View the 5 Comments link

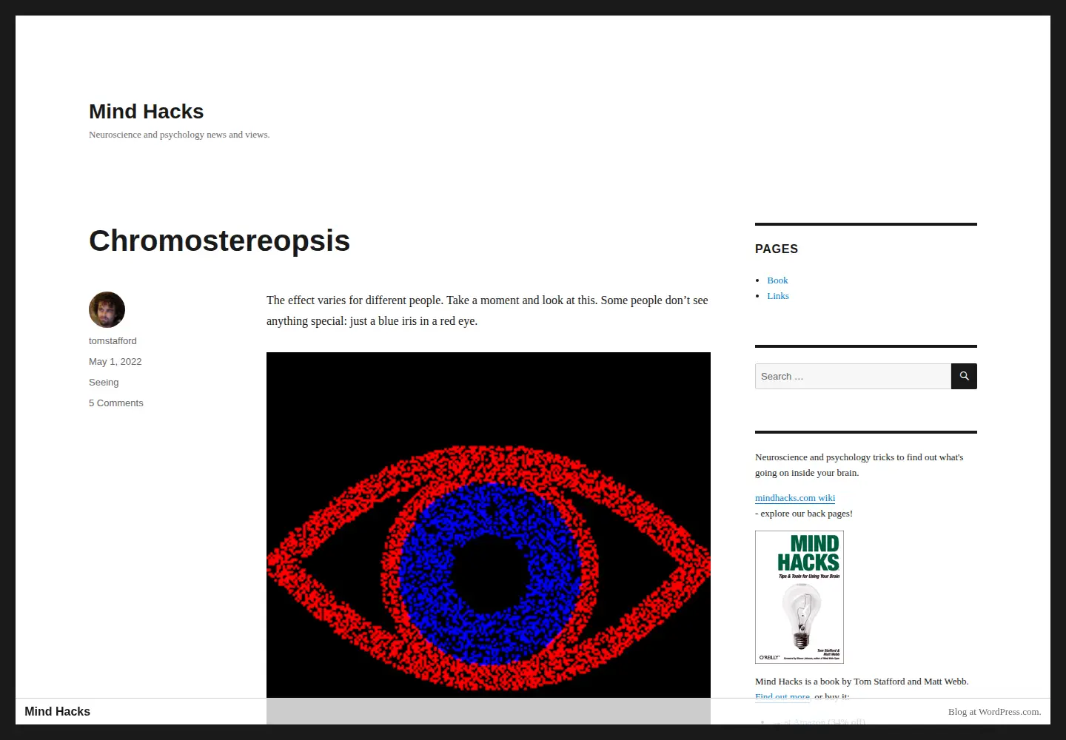pyautogui.click(x=116, y=403)
